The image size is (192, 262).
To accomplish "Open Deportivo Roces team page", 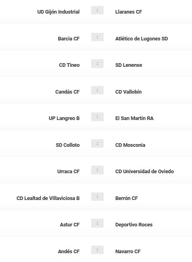I will point(134,225).
